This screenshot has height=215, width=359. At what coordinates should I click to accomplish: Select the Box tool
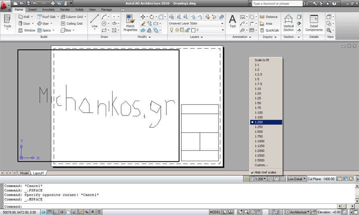point(66,30)
